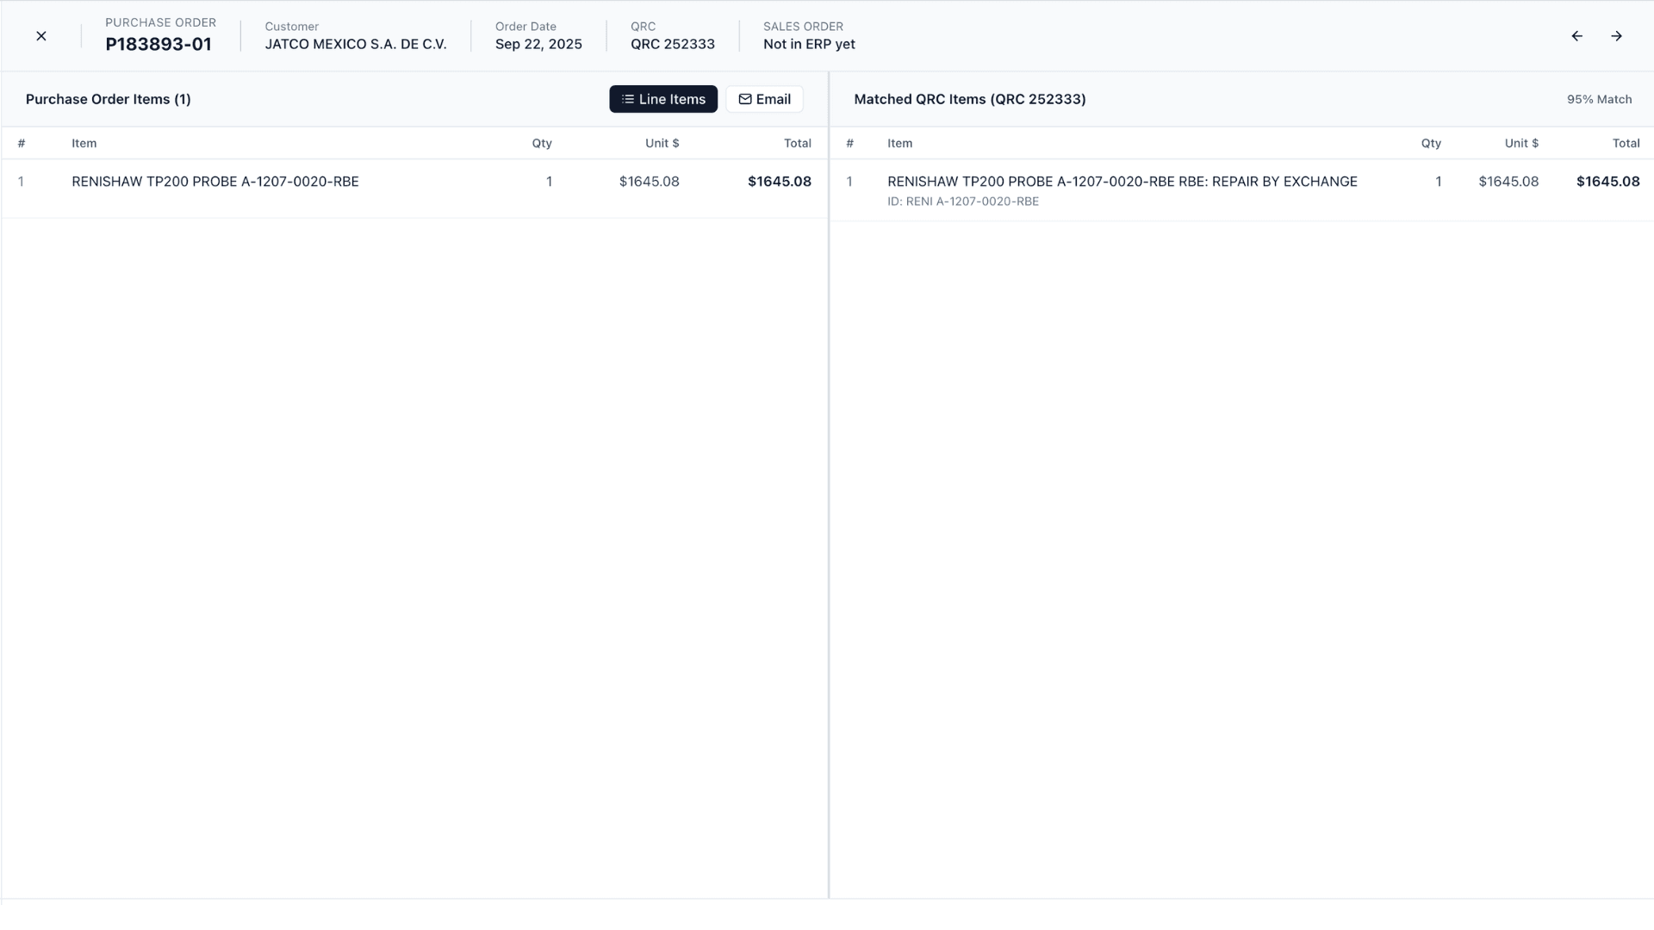This screenshot has width=1654, height=930.
Task: Click Matched QRC Items panel title
Action: 969,99
